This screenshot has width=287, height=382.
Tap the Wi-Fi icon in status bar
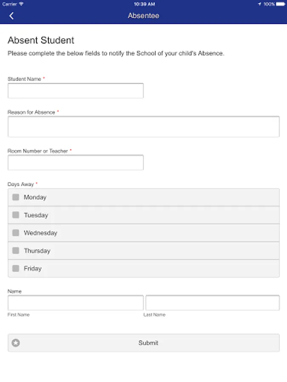point(21,4)
